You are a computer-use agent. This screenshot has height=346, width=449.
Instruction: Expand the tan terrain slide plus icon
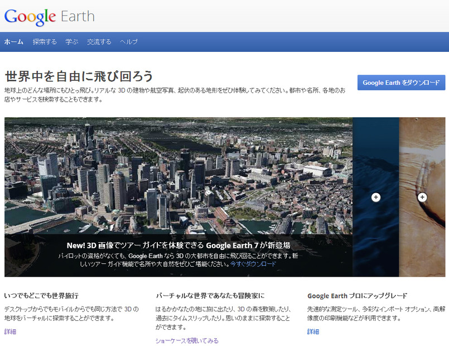click(x=422, y=197)
